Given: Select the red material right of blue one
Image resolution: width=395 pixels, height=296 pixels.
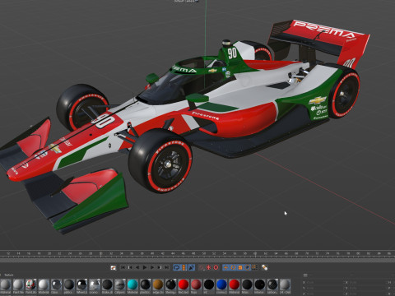Looking at the screenshot, I should pos(235,284).
